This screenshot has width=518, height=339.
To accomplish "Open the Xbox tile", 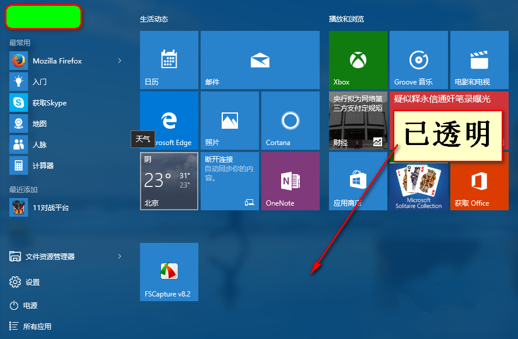I will pos(358,60).
